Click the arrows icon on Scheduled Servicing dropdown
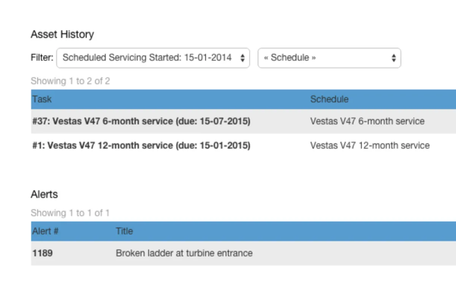The width and height of the screenshot is (456, 295). coord(242,58)
